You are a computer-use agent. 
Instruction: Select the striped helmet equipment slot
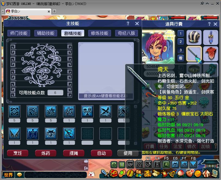(194, 37)
